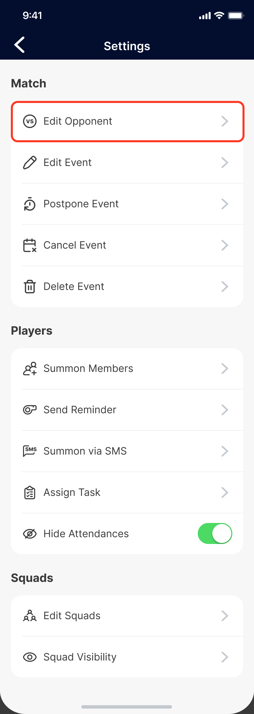Image resolution: width=254 pixels, height=714 pixels.
Task: Click the pencil icon beside Edit Event
Action: (x=30, y=163)
